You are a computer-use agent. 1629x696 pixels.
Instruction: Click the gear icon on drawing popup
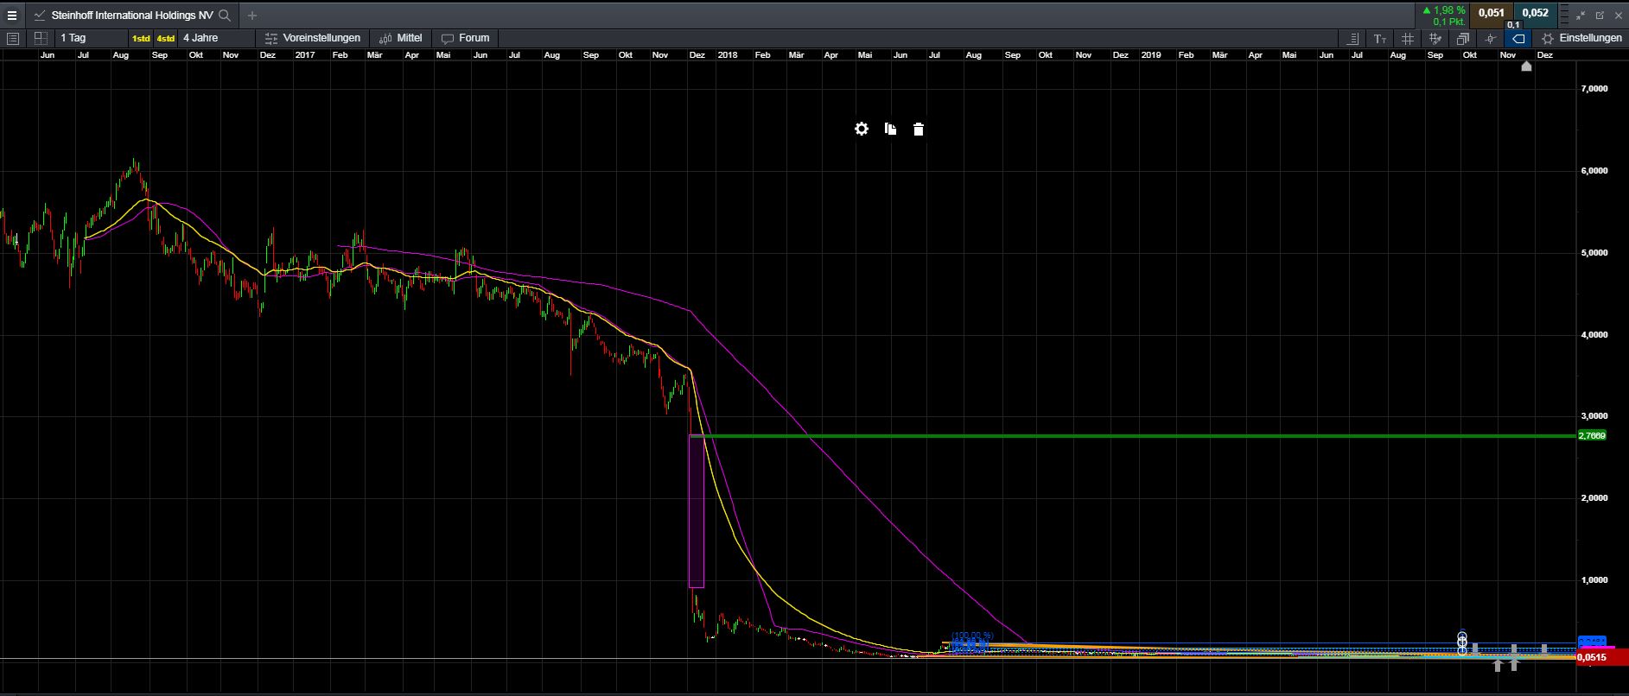coord(861,129)
